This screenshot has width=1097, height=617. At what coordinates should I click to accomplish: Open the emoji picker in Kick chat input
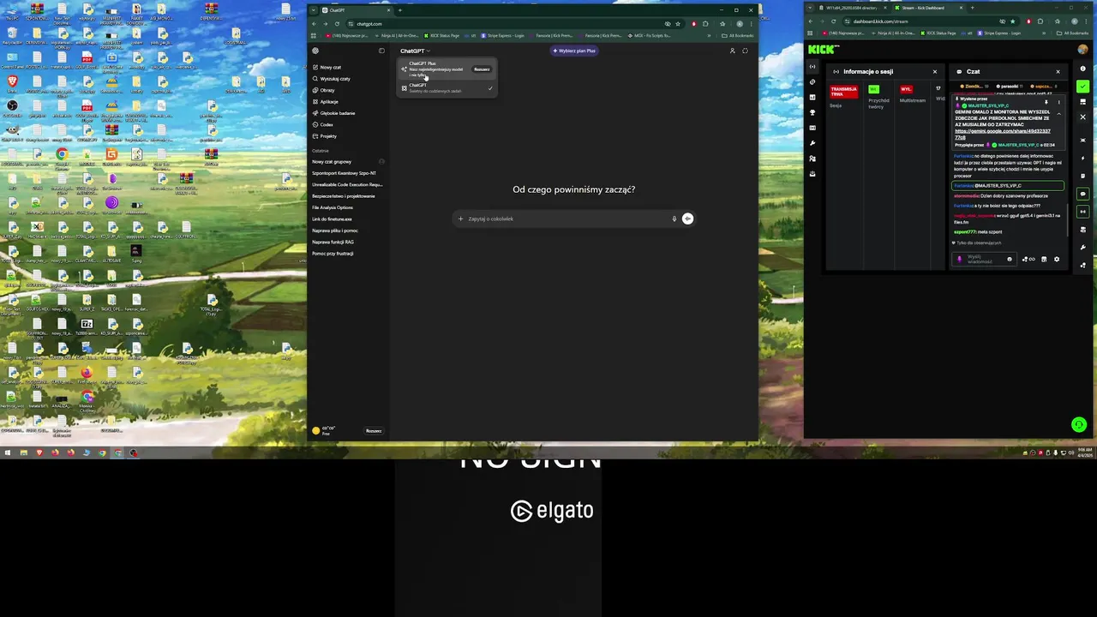(1010, 259)
